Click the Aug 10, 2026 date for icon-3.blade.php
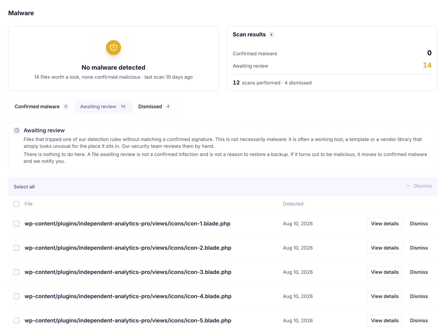The width and height of the screenshot is (445, 327). [298, 272]
